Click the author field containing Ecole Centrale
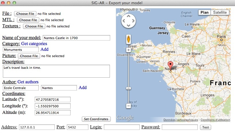 [21, 88]
